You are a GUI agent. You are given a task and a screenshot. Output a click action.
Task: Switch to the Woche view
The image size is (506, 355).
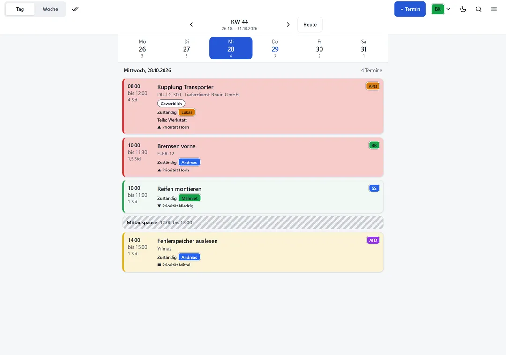click(x=50, y=9)
